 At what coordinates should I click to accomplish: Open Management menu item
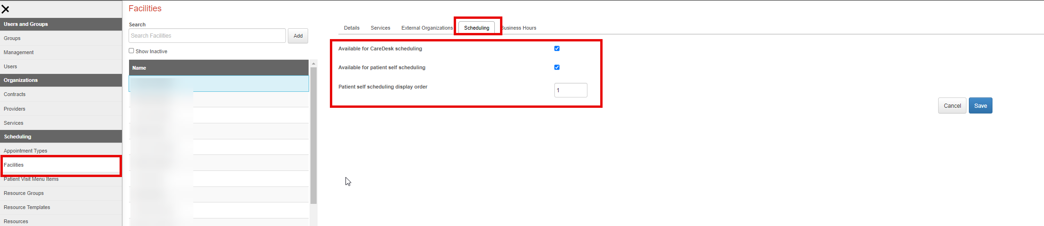(x=61, y=52)
